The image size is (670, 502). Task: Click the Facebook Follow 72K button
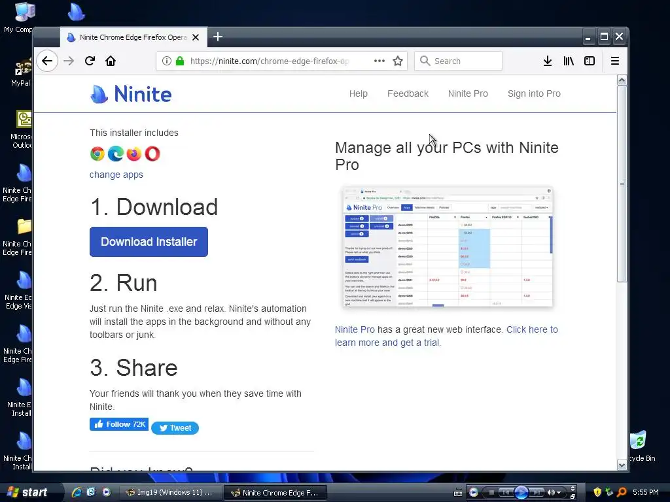pyautogui.click(x=119, y=424)
